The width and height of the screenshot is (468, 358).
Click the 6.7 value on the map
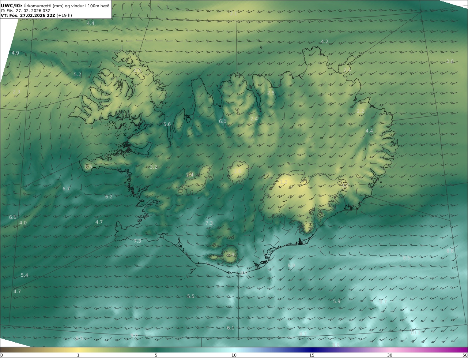[x=66, y=189]
